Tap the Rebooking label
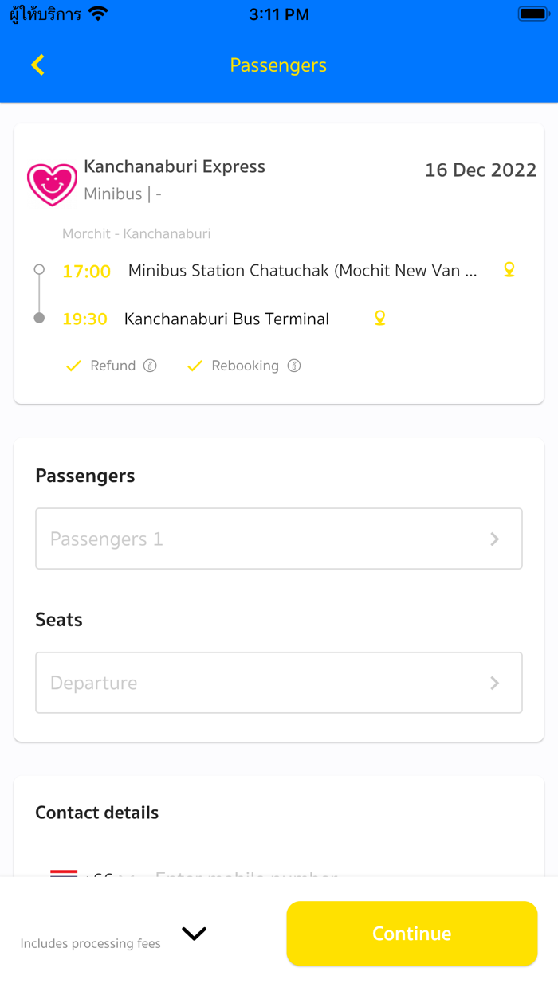 (245, 366)
